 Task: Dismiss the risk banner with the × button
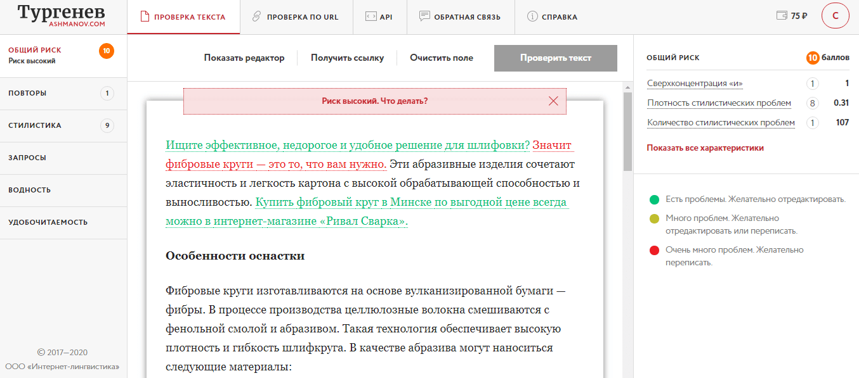click(553, 101)
